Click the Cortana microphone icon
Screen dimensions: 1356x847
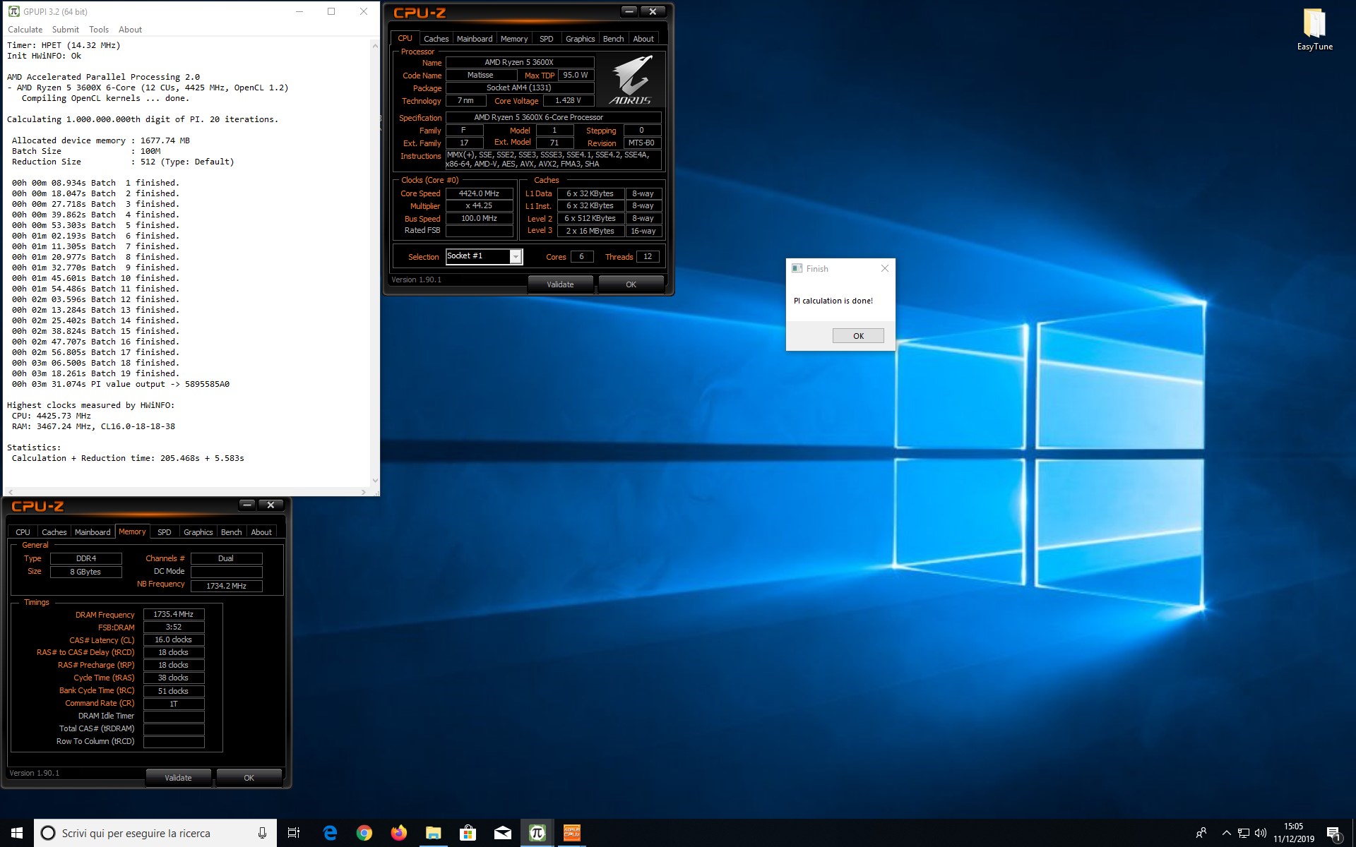tap(262, 833)
